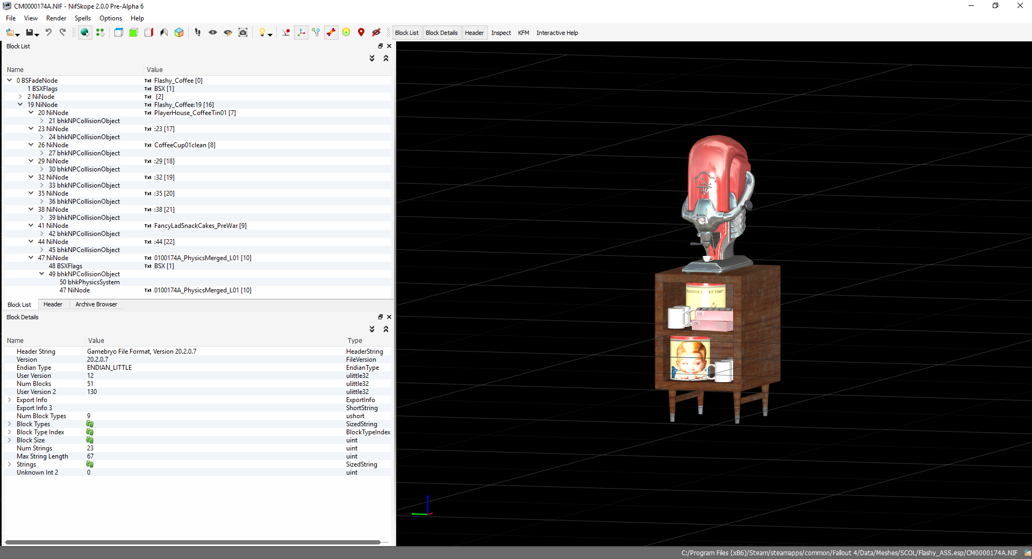This screenshot has height=559, width=1032.
Task: Switch to the bottom Header tab
Action: tap(53, 304)
